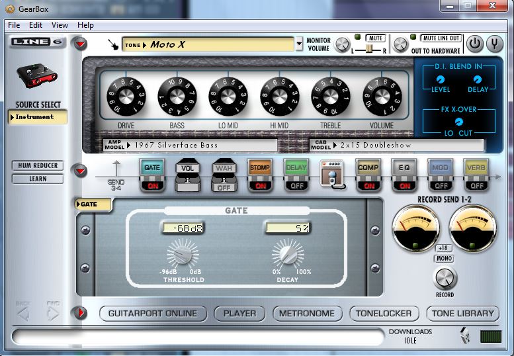514x356 pixels.
Task: Select the DELAY effect block
Action: point(296,167)
